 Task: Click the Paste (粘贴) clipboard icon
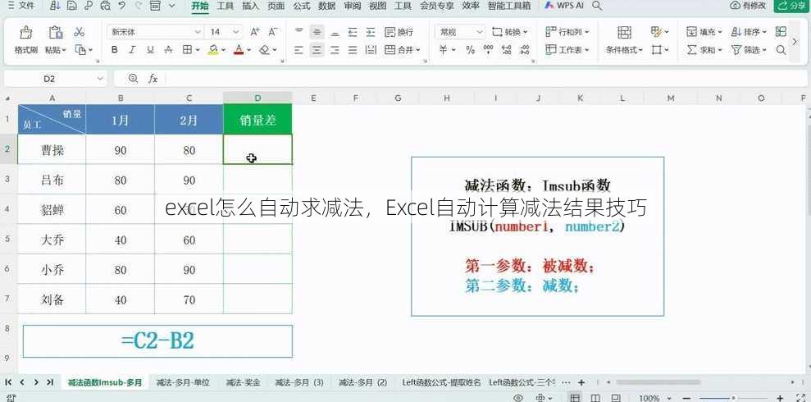tap(55, 33)
